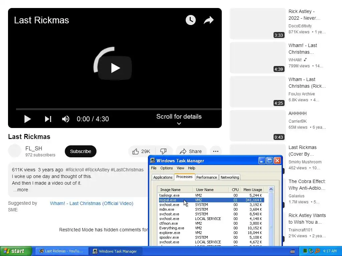Click the Task Manager title bar icon
This screenshot has width=342, height=256.
click(x=153, y=161)
